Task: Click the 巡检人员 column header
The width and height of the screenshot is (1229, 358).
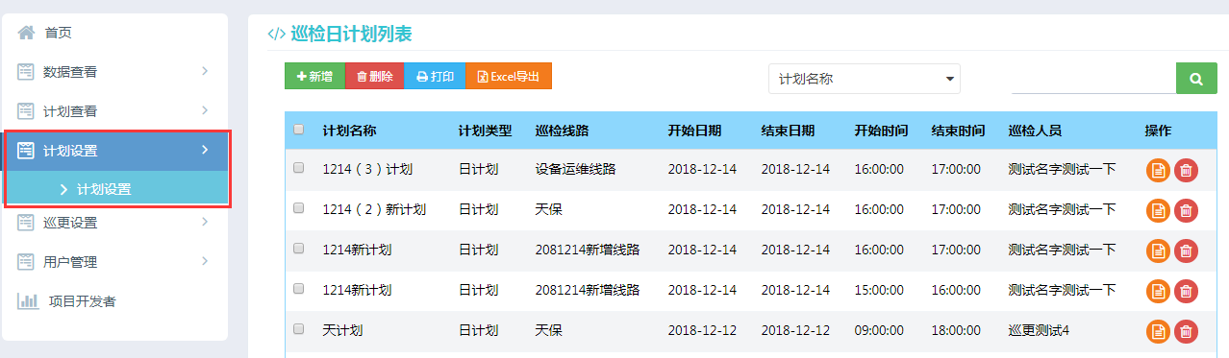Action: tap(1035, 131)
